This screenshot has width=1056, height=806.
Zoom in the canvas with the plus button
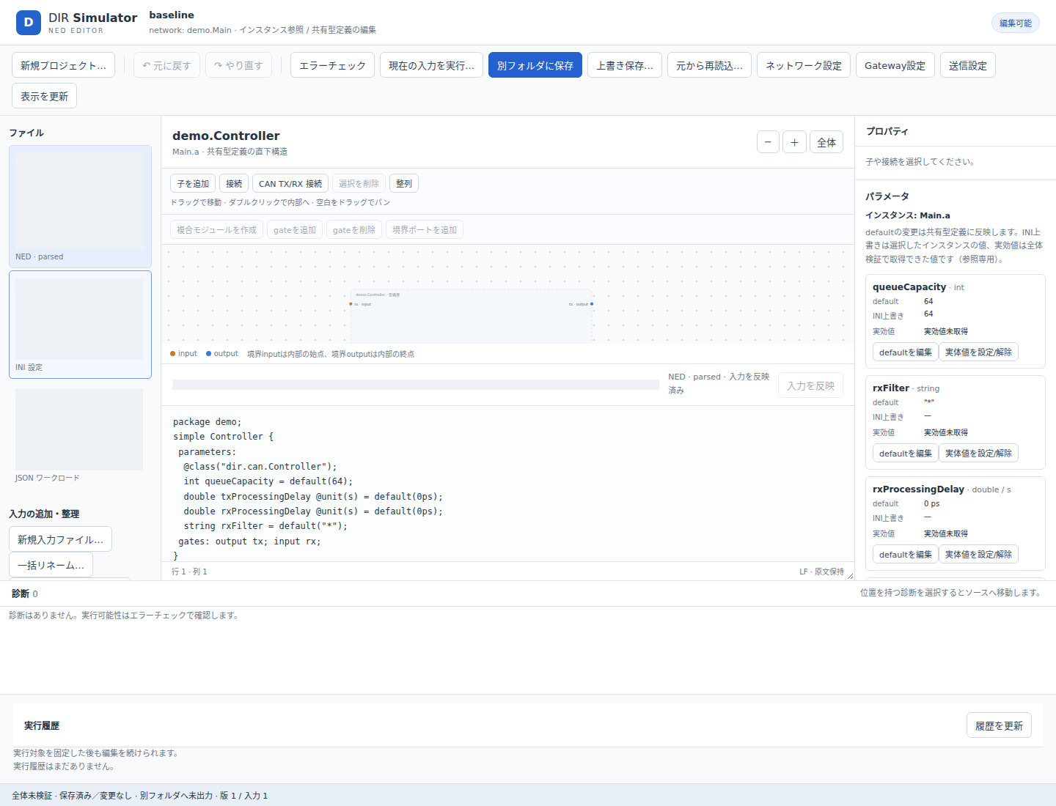pyautogui.click(x=794, y=142)
